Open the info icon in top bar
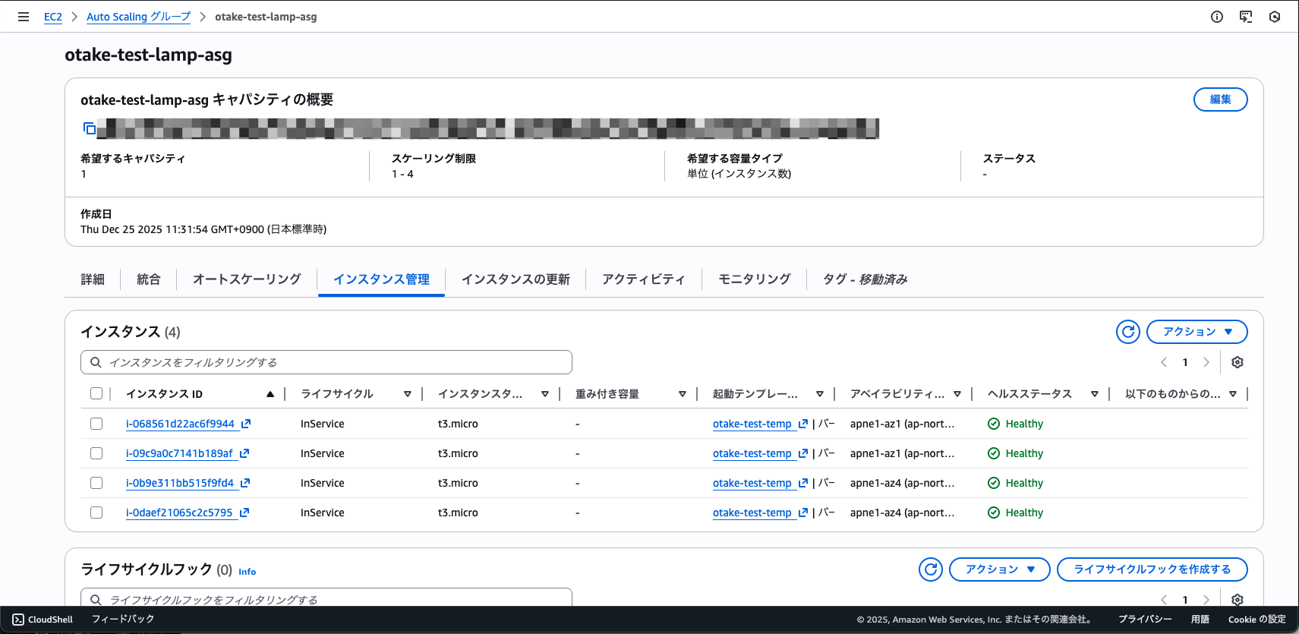1299x634 pixels. click(1217, 17)
